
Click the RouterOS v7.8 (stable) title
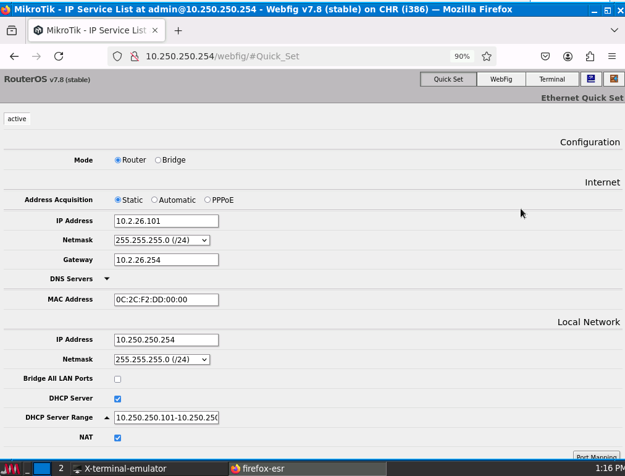click(x=47, y=79)
